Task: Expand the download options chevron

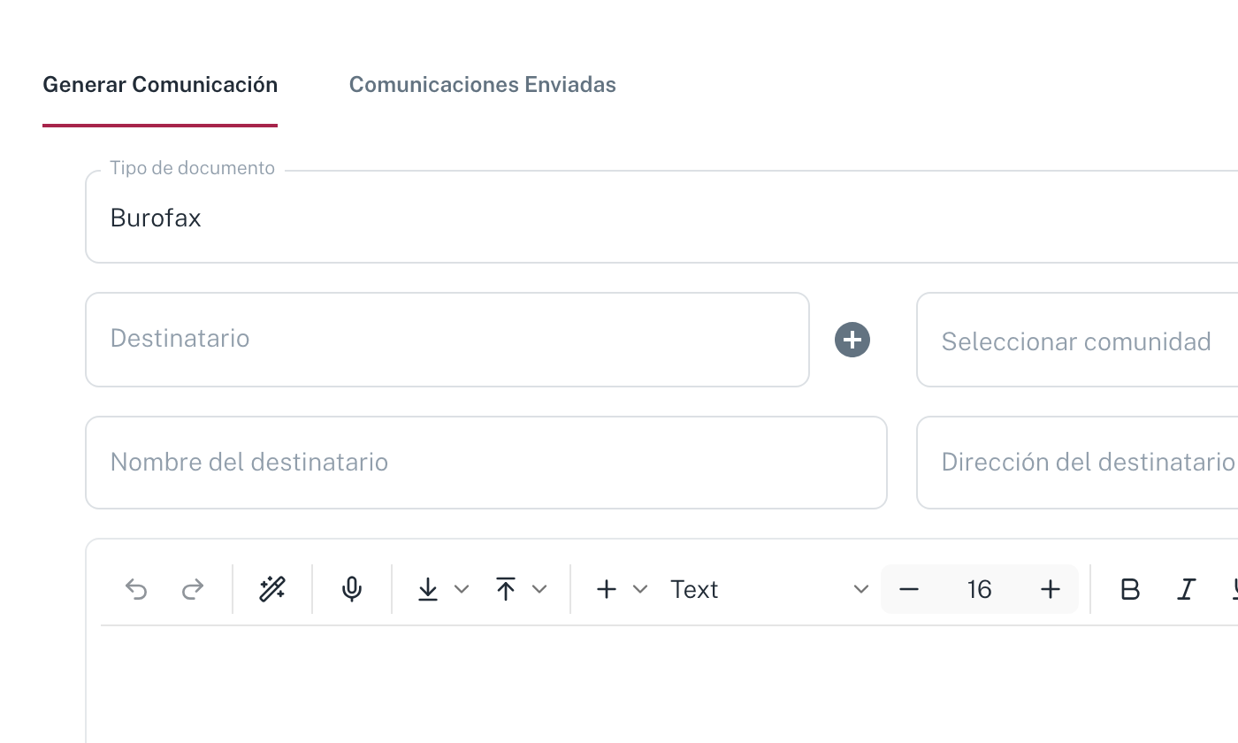Action: [462, 589]
